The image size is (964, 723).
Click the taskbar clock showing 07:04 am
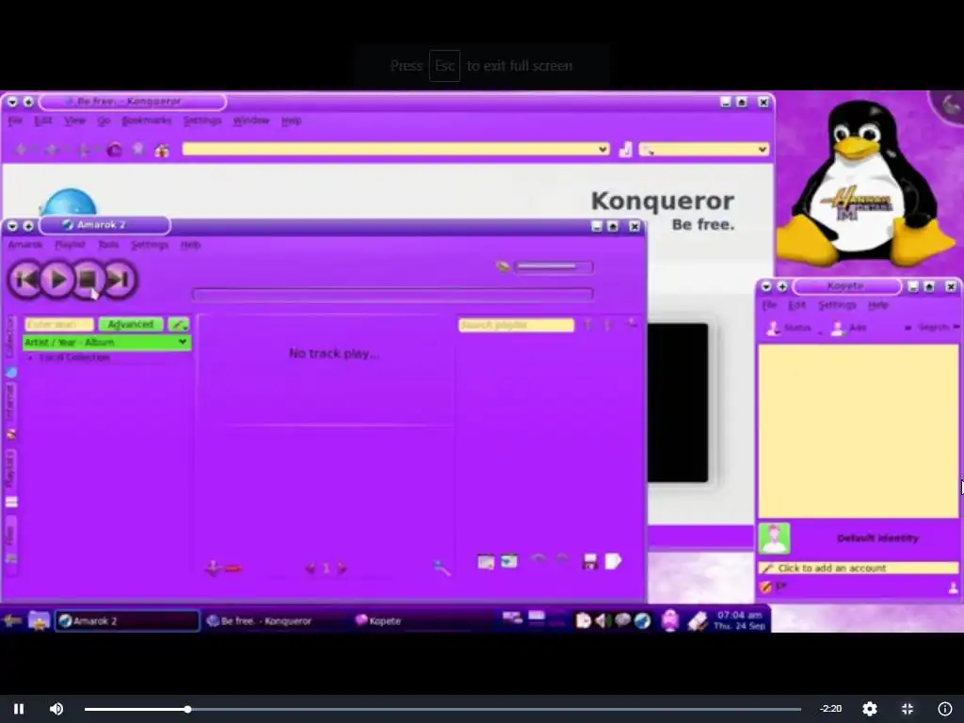740,620
